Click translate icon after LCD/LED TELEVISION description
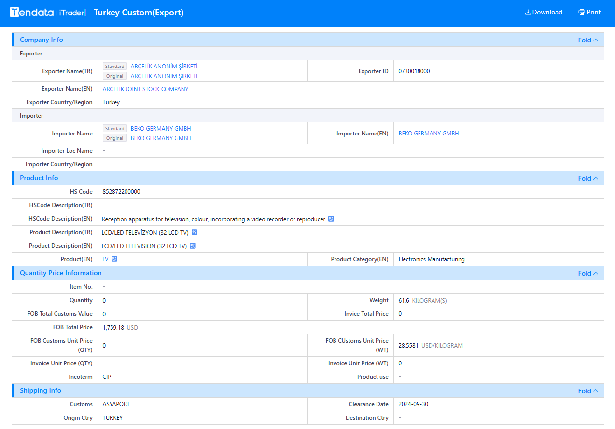The image size is (615, 429). click(193, 246)
